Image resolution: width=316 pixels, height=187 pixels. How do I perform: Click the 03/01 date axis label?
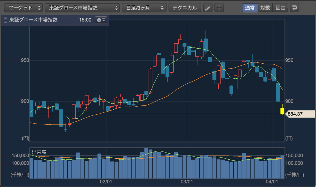coord(187,181)
